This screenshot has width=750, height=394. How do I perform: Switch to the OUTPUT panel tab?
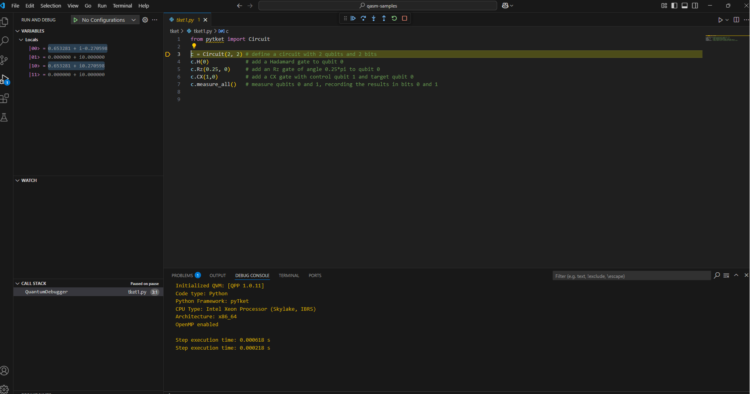[x=218, y=275]
